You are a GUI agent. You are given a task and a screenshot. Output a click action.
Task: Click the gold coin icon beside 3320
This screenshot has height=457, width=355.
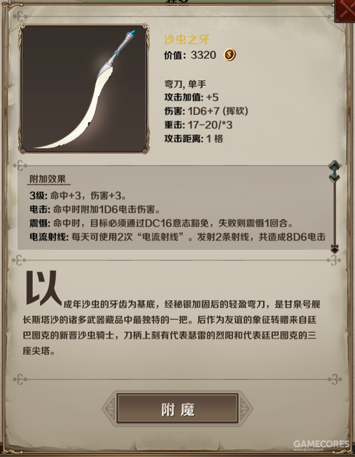[x=230, y=55]
